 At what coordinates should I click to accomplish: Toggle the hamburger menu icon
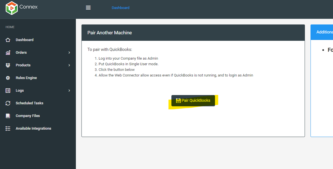coord(88,8)
